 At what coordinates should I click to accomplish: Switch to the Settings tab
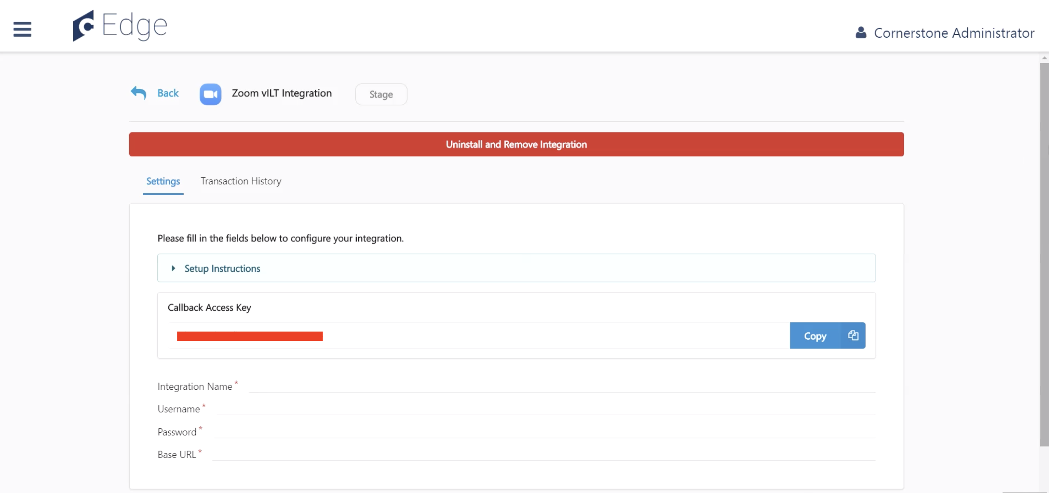tap(163, 181)
